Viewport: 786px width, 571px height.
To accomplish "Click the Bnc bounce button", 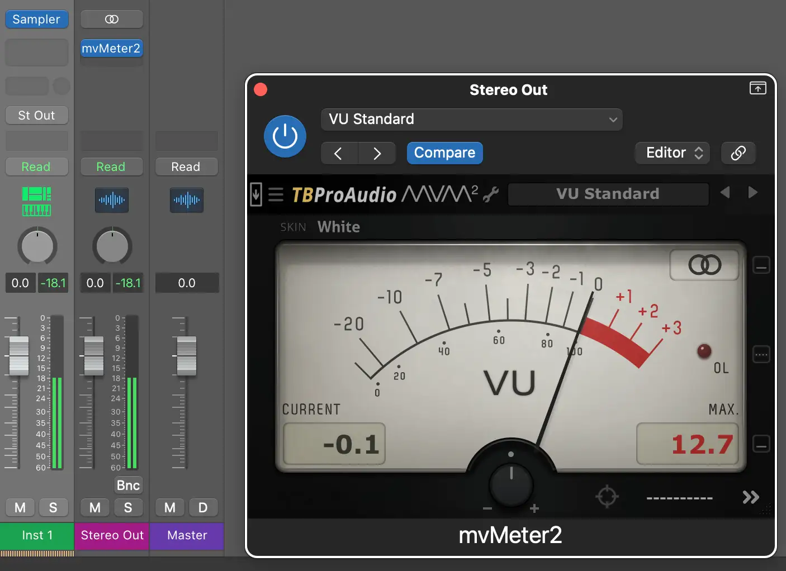I will (x=128, y=485).
